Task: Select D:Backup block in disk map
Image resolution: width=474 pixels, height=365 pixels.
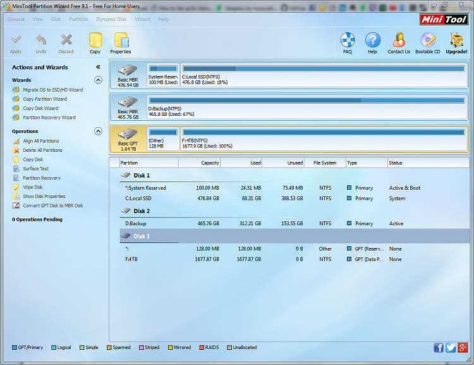Action: click(307, 107)
